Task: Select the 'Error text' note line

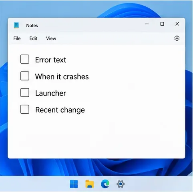Action: click(x=50, y=60)
